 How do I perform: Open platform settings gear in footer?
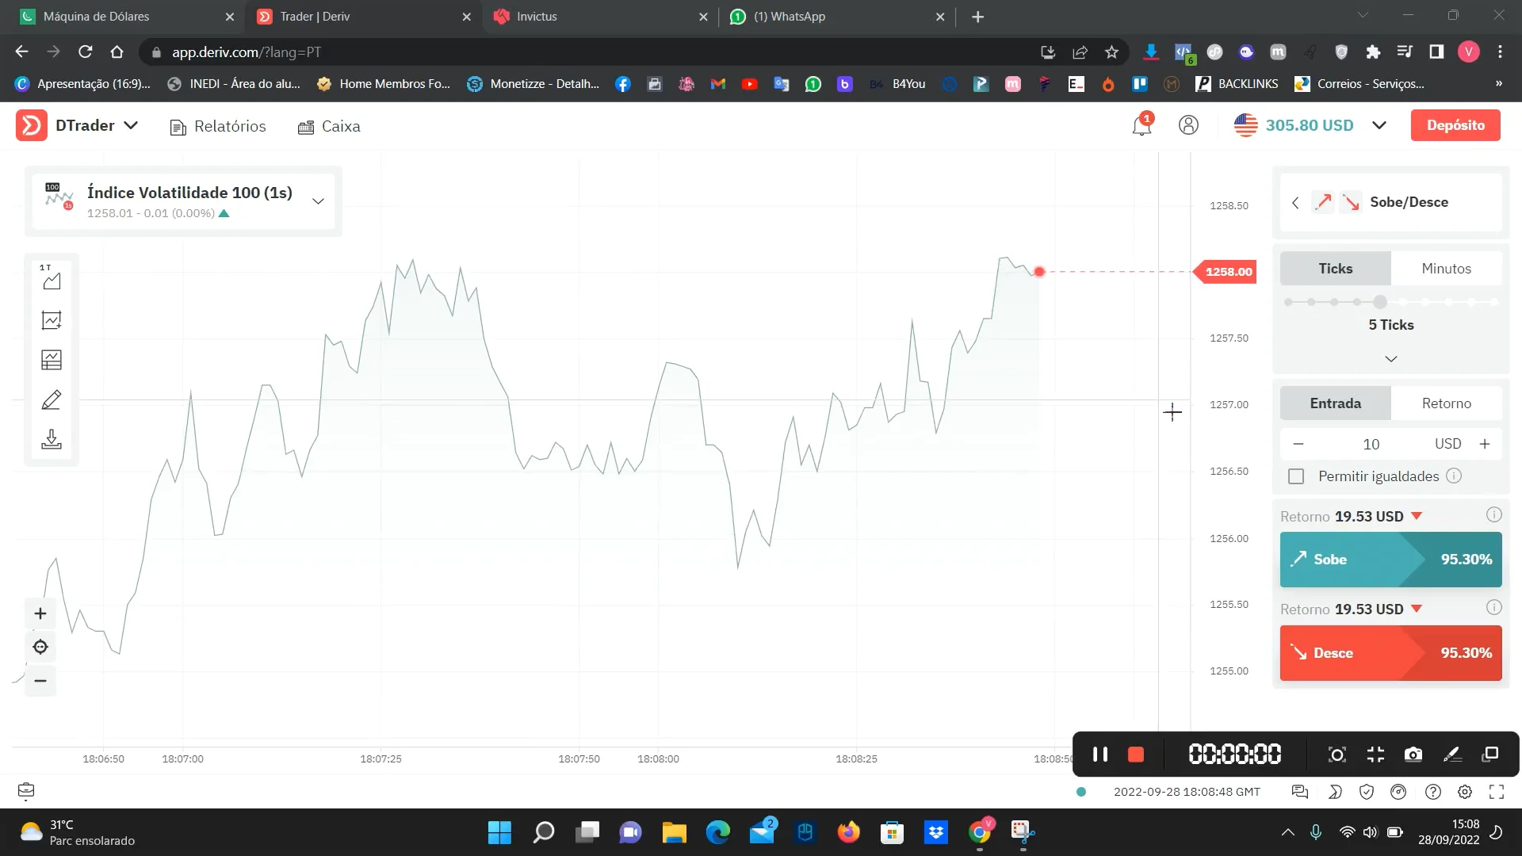(1465, 792)
